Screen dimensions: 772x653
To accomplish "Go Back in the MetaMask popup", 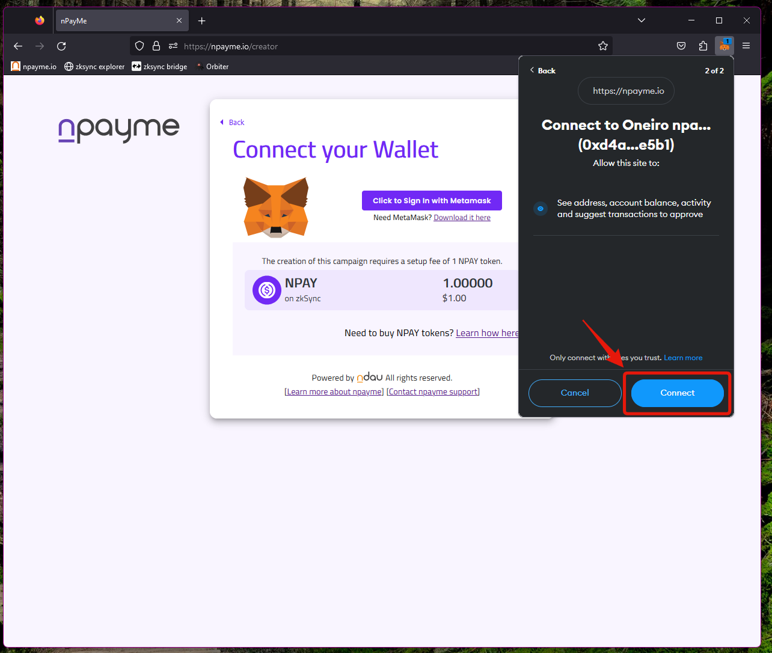I will pyautogui.click(x=542, y=70).
